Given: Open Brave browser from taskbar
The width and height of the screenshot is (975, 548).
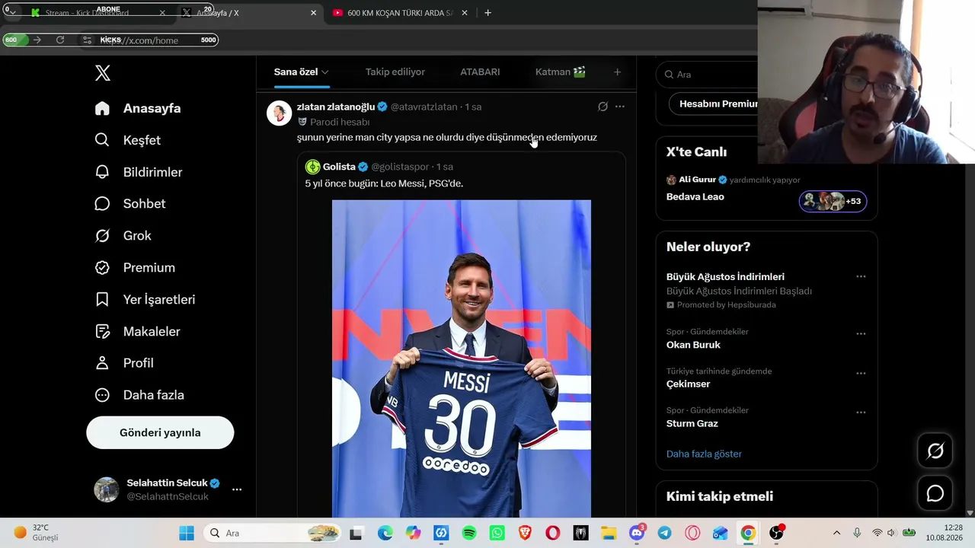Looking at the screenshot, I should (525, 534).
